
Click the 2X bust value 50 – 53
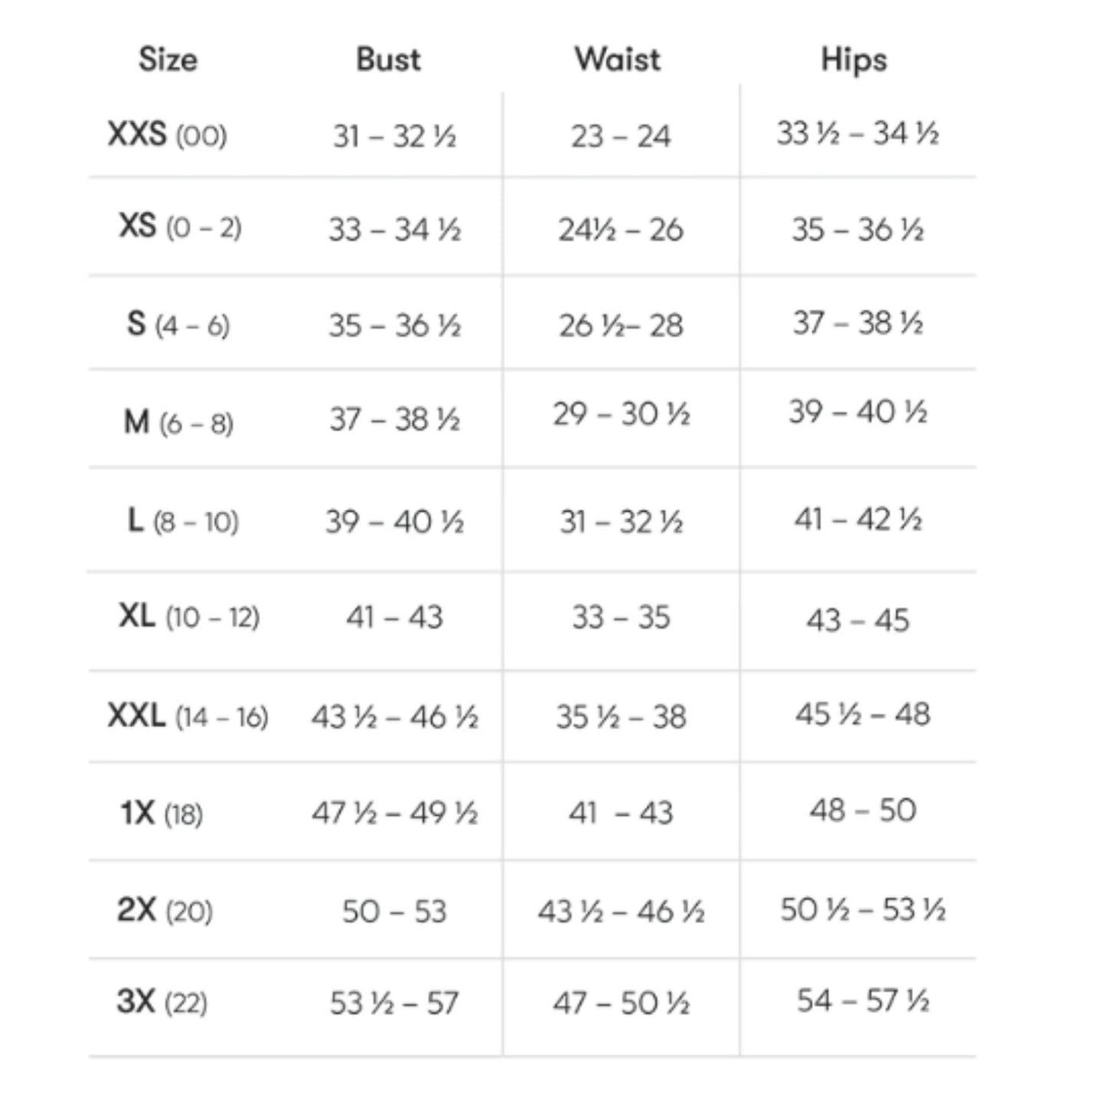[394, 911]
